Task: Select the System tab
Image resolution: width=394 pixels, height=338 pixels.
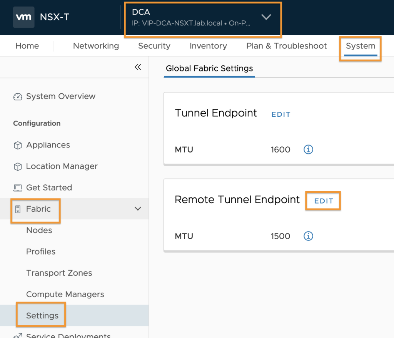Action: point(361,46)
